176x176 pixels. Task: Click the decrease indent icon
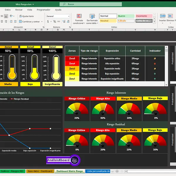coord(11,21)
